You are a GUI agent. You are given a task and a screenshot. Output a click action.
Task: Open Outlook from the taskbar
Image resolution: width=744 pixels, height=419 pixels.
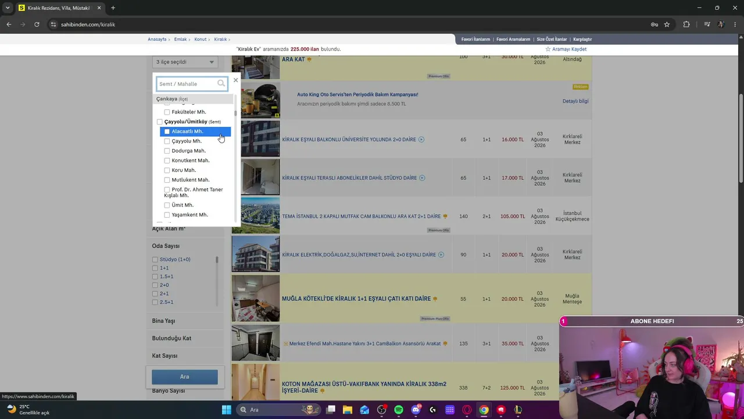364,410
